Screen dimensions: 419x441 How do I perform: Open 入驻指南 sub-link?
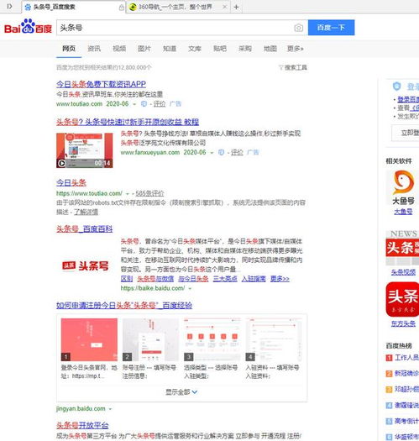254,279
